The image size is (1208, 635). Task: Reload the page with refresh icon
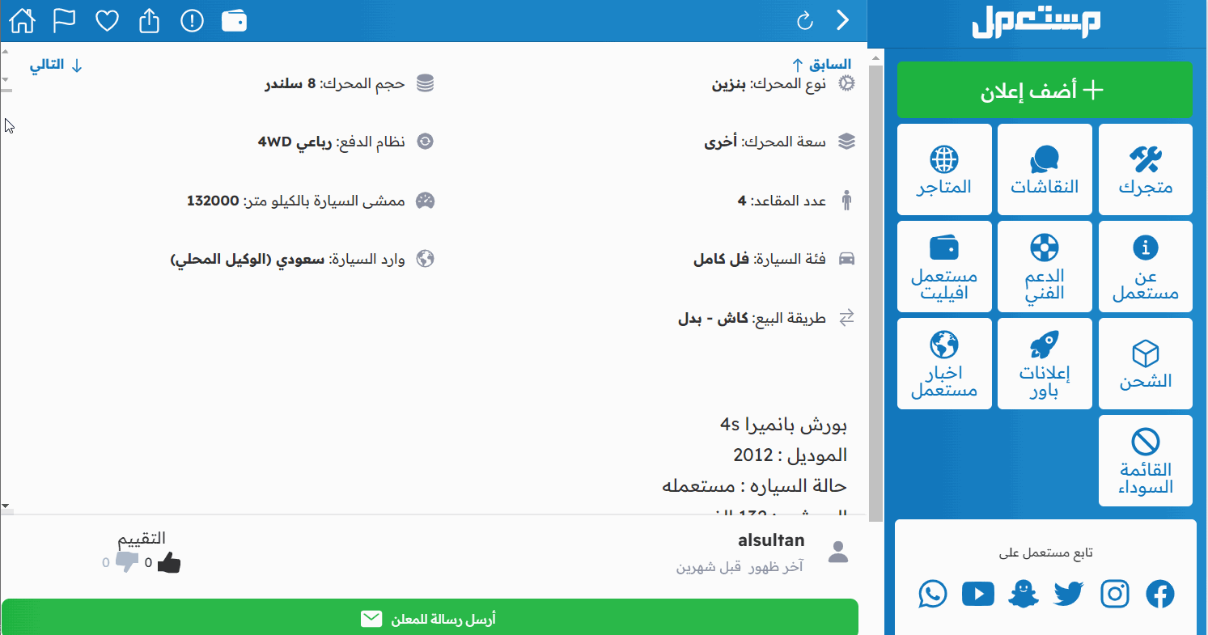(804, 20)
